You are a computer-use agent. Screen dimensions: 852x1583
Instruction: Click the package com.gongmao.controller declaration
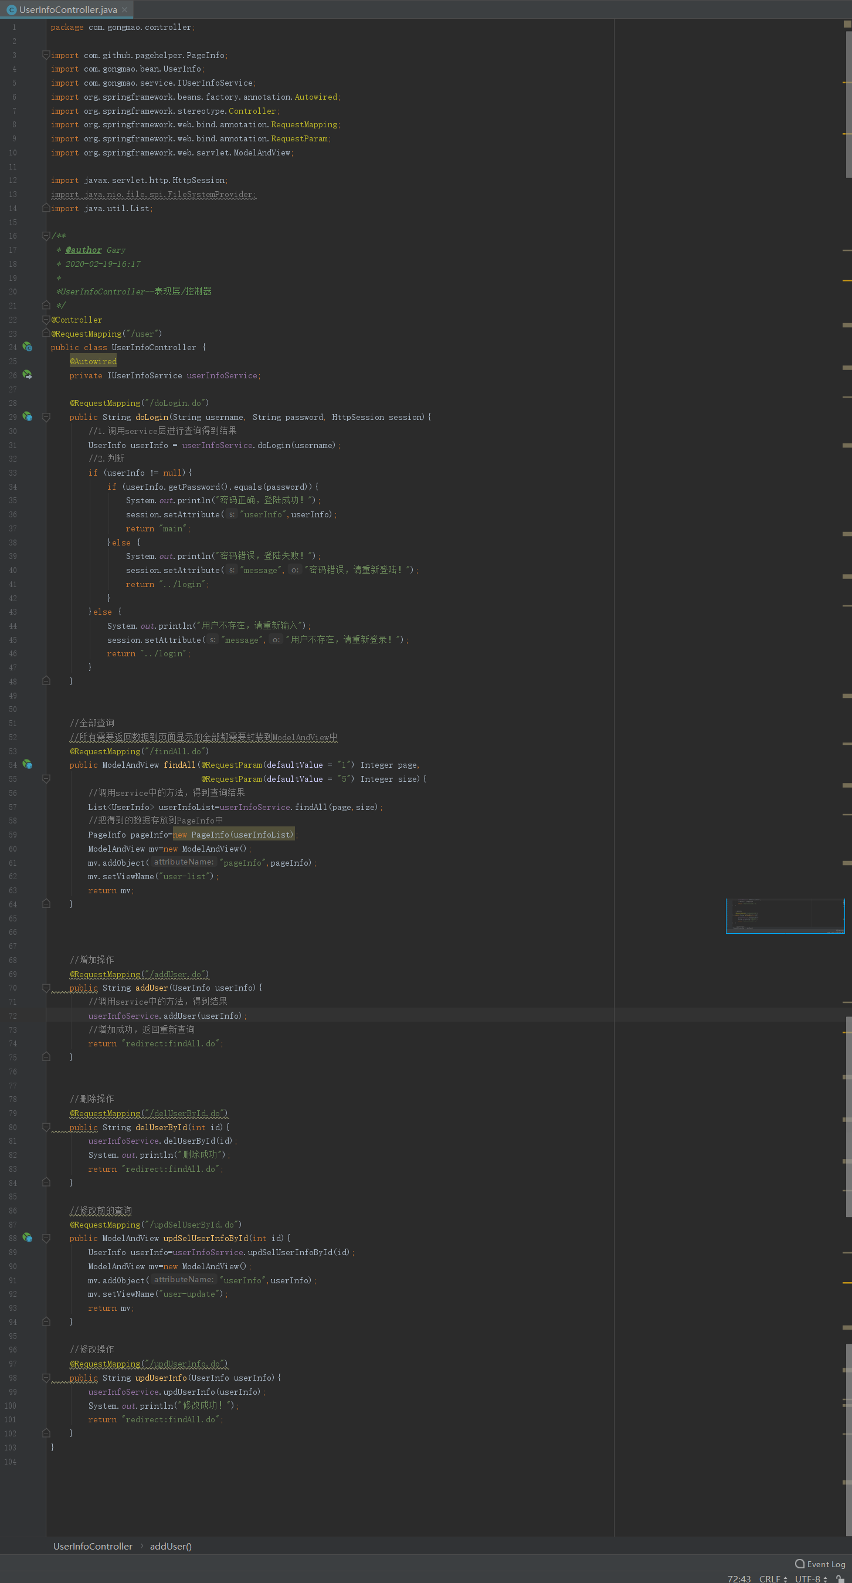point(123,27)
